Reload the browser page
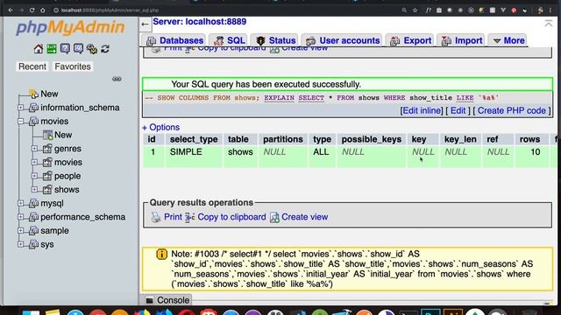561x315 pixels. pos(32,10)
